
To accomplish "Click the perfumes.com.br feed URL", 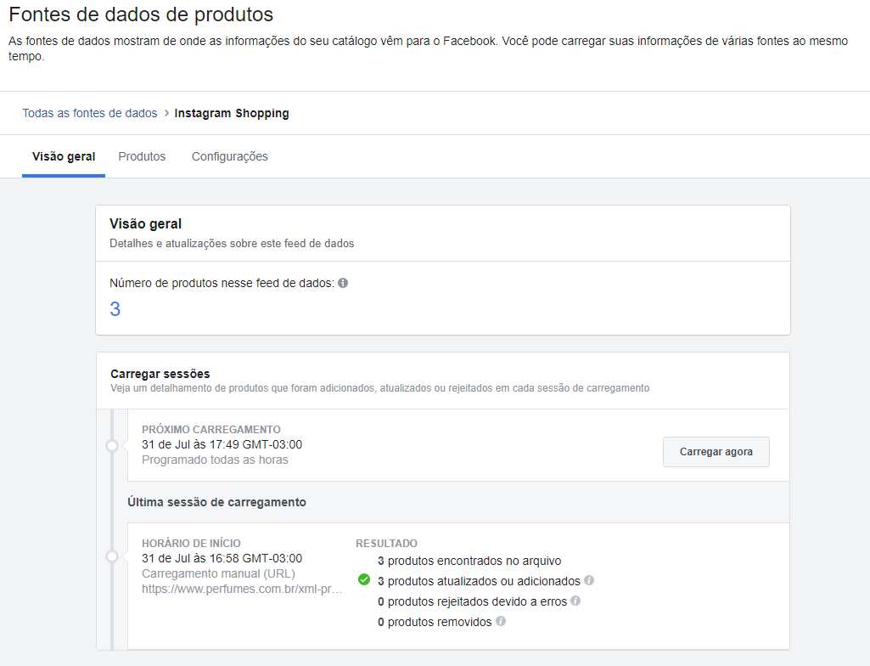I will pyautogui.click(x=242, y=590).
